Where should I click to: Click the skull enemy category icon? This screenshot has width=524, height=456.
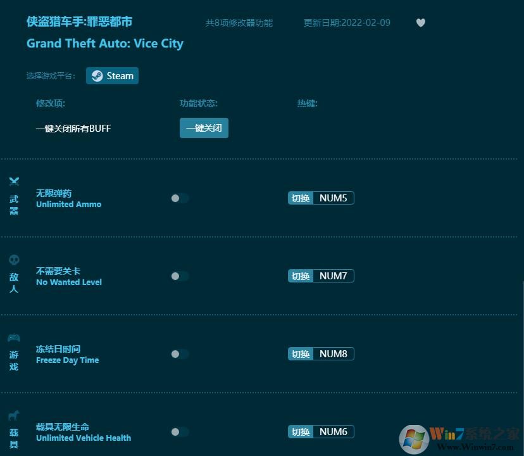coord(14,260)
